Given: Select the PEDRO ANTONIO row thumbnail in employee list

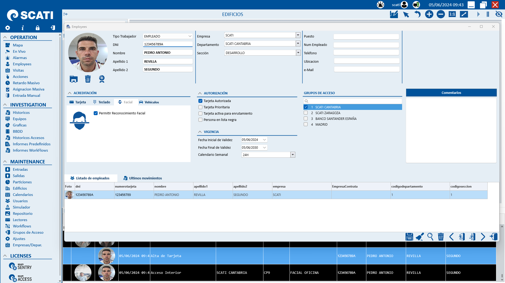Looking at the screenshot, I should tap(69, 195).
